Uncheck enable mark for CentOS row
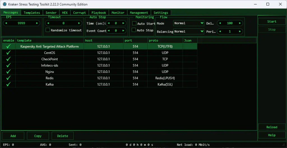The width and height of the screenshot is (287, 148). click(8, 53)
